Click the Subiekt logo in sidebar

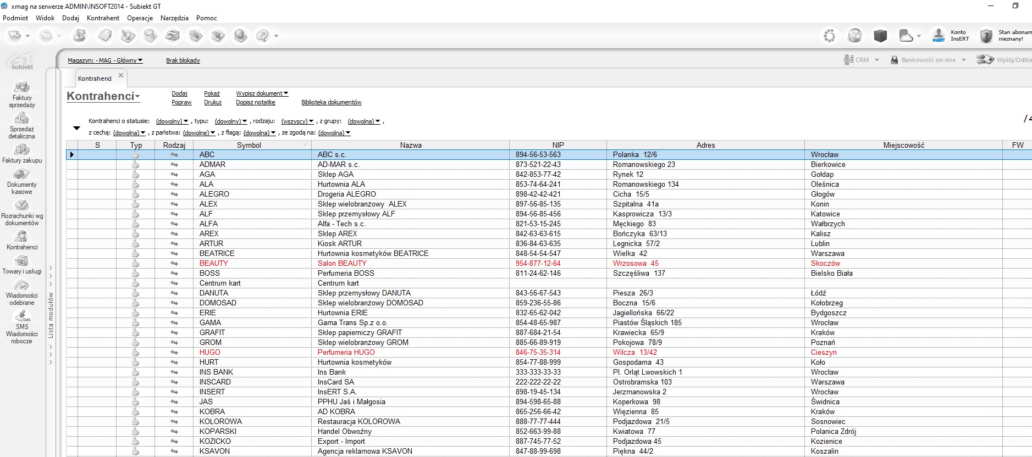[22, 60]
